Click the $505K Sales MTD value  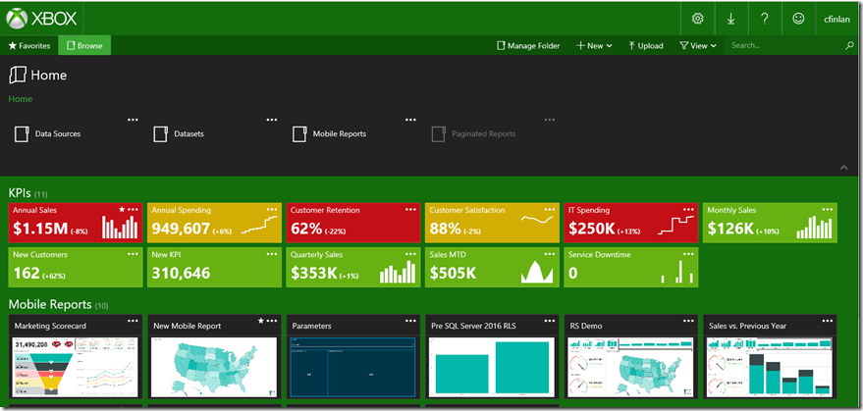(453, 273)
